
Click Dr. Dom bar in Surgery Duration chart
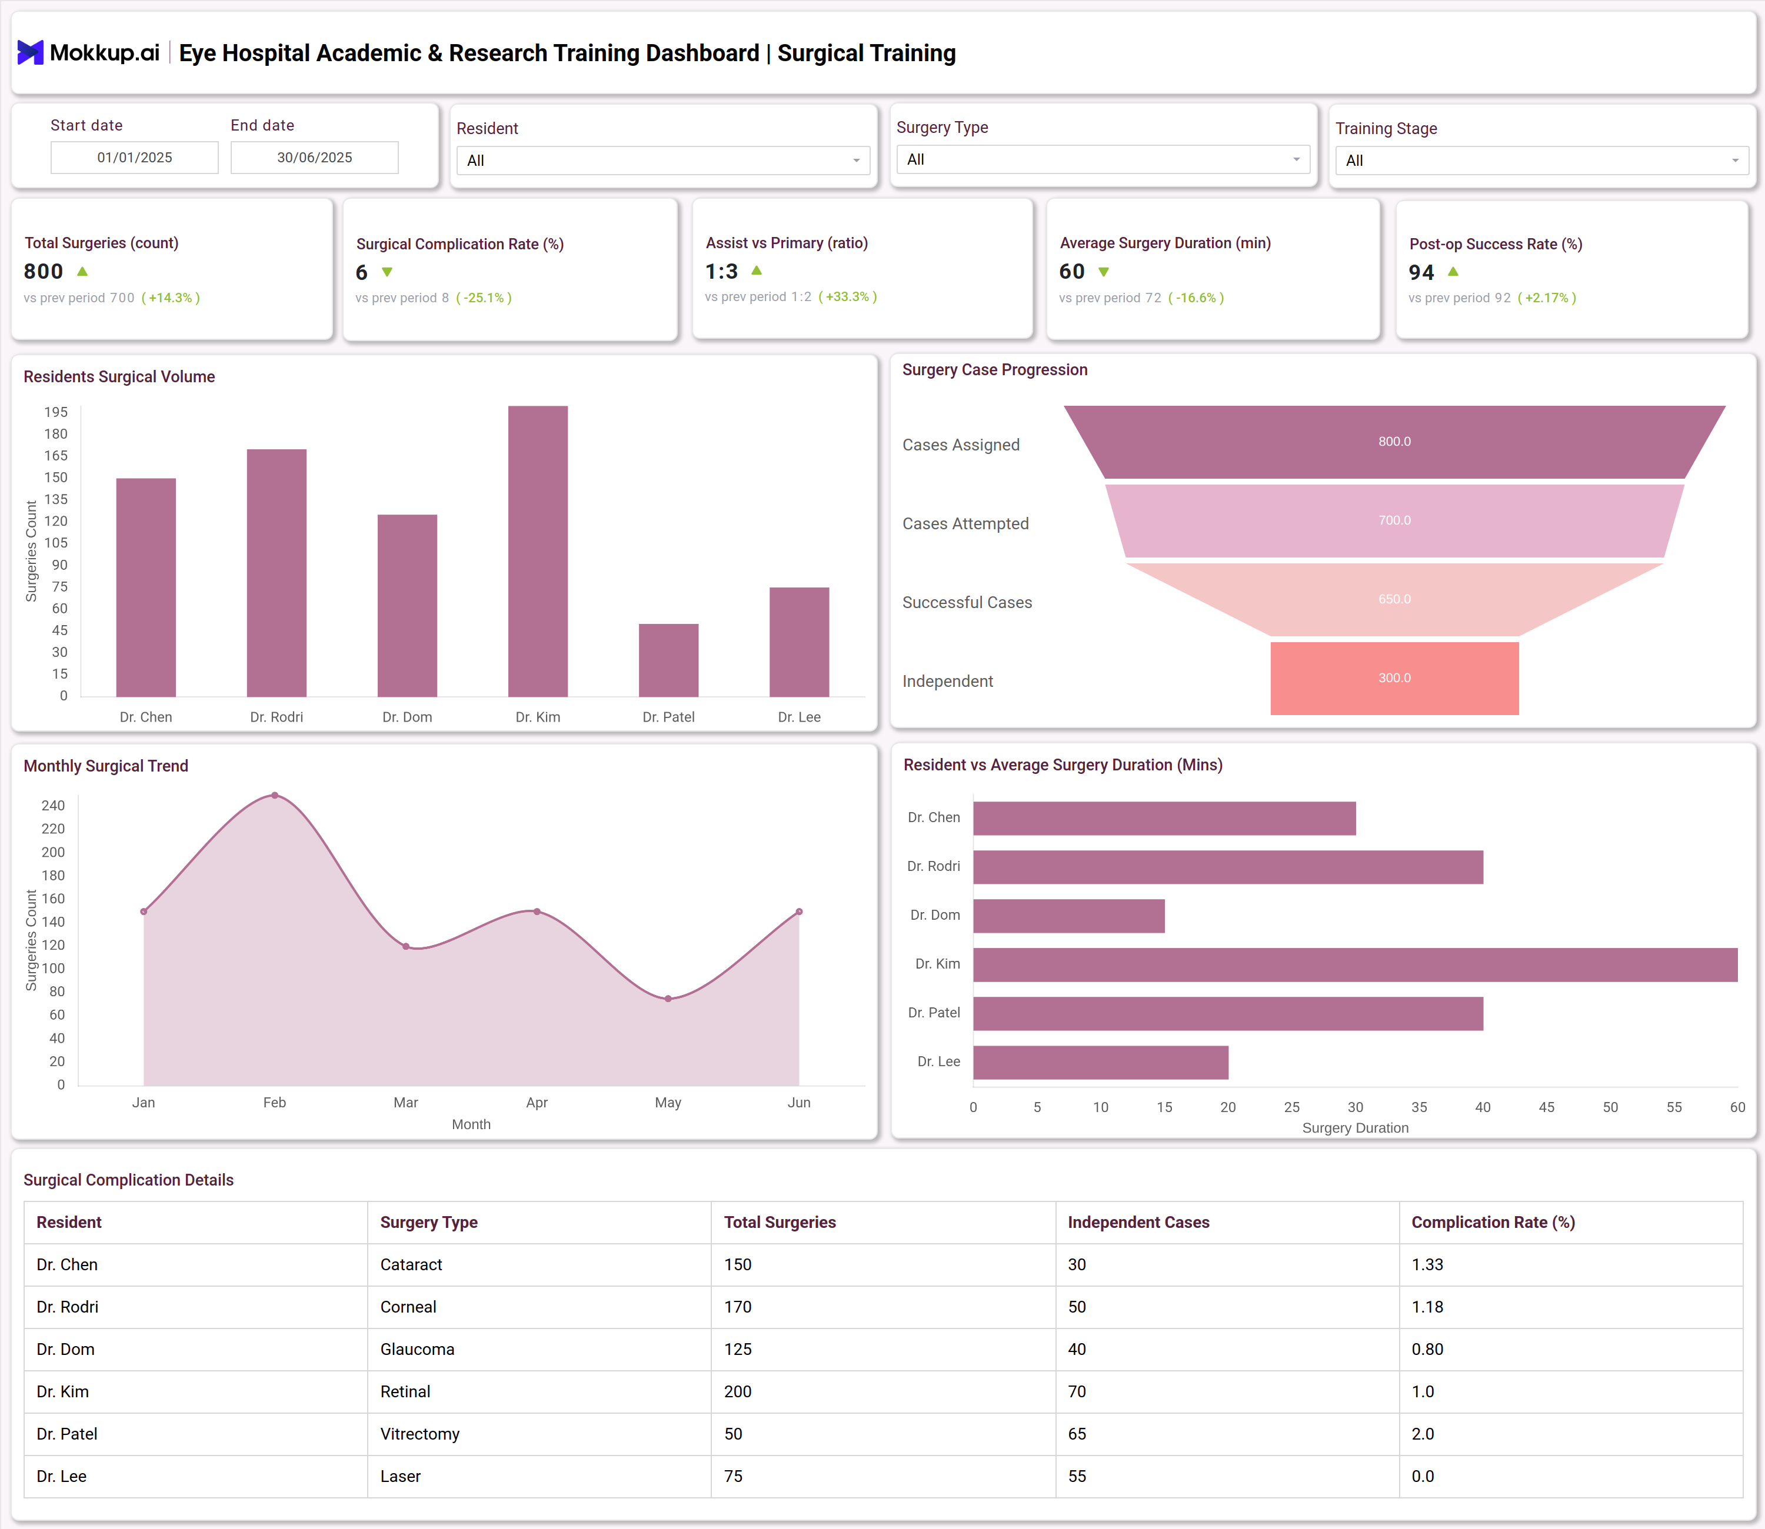coord(1068,916)
